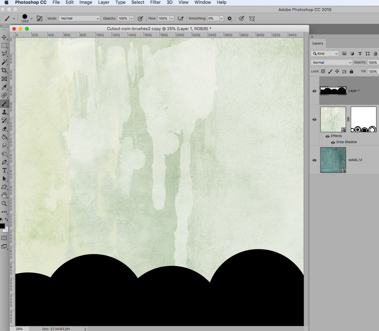The width and height of the screenshot is (379, 331).
Task: Select the History Brush tool
Action: (x=4, y=120)
